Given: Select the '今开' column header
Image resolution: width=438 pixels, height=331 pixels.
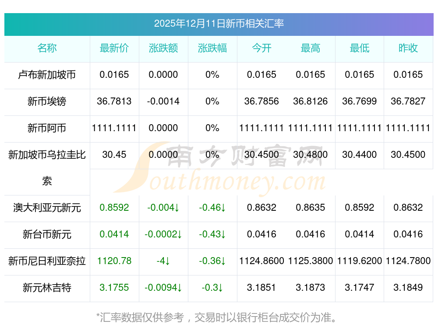Looking at the screenshot, I should coord(261,48).
